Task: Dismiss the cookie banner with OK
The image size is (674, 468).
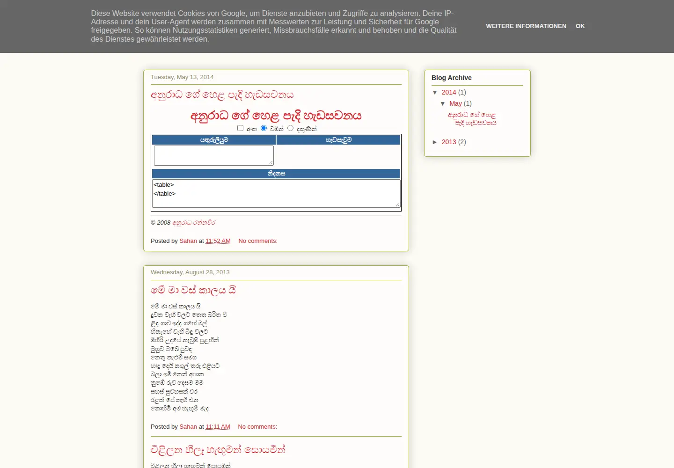Action: tap(580, 26)
